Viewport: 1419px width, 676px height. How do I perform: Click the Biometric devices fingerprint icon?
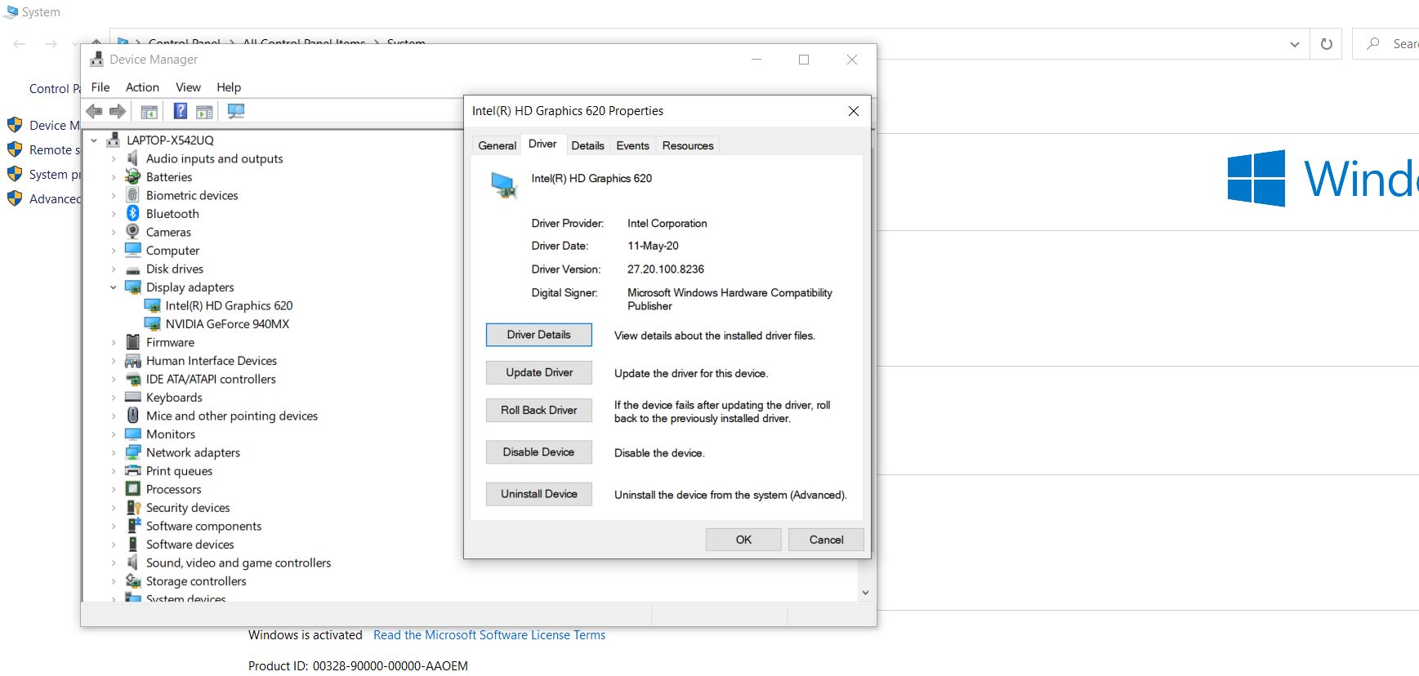(132, 195)
